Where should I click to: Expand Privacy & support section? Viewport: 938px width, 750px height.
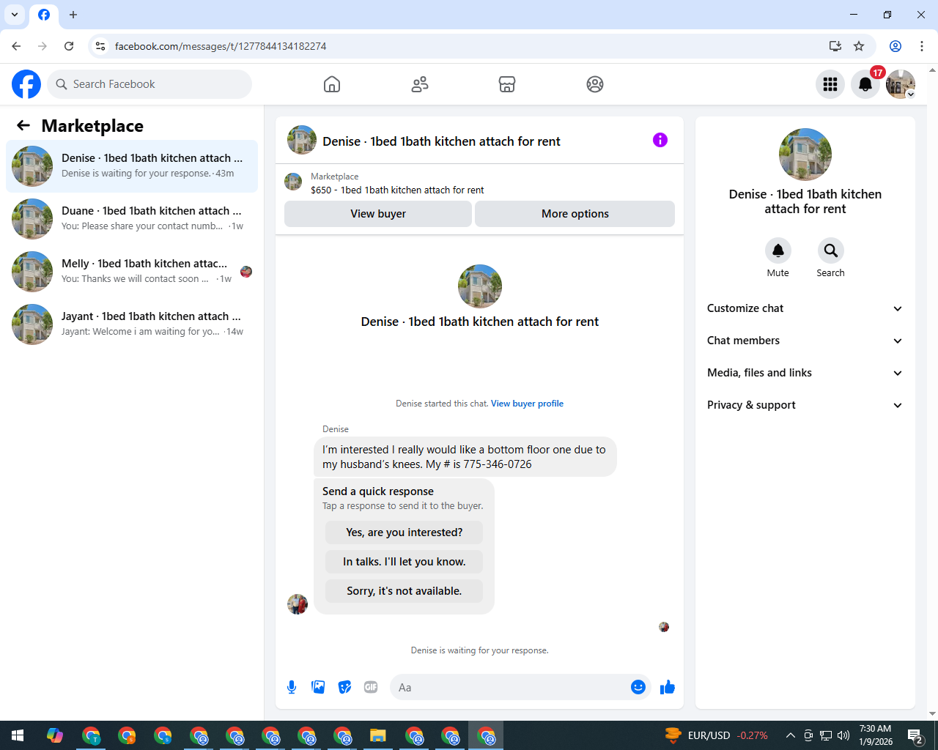click(805, 405)
